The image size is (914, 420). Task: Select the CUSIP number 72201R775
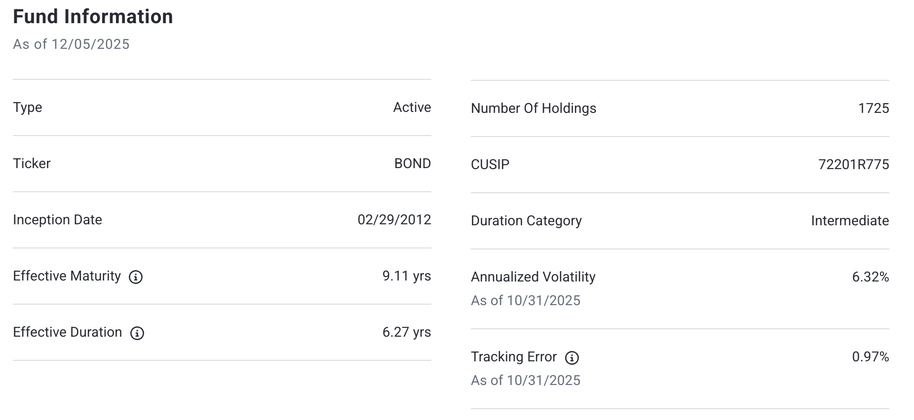(853, 165)
